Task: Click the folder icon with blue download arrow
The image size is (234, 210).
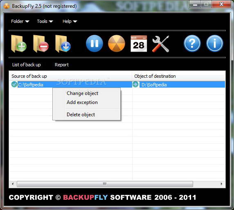Action: [x=63, y=44]
